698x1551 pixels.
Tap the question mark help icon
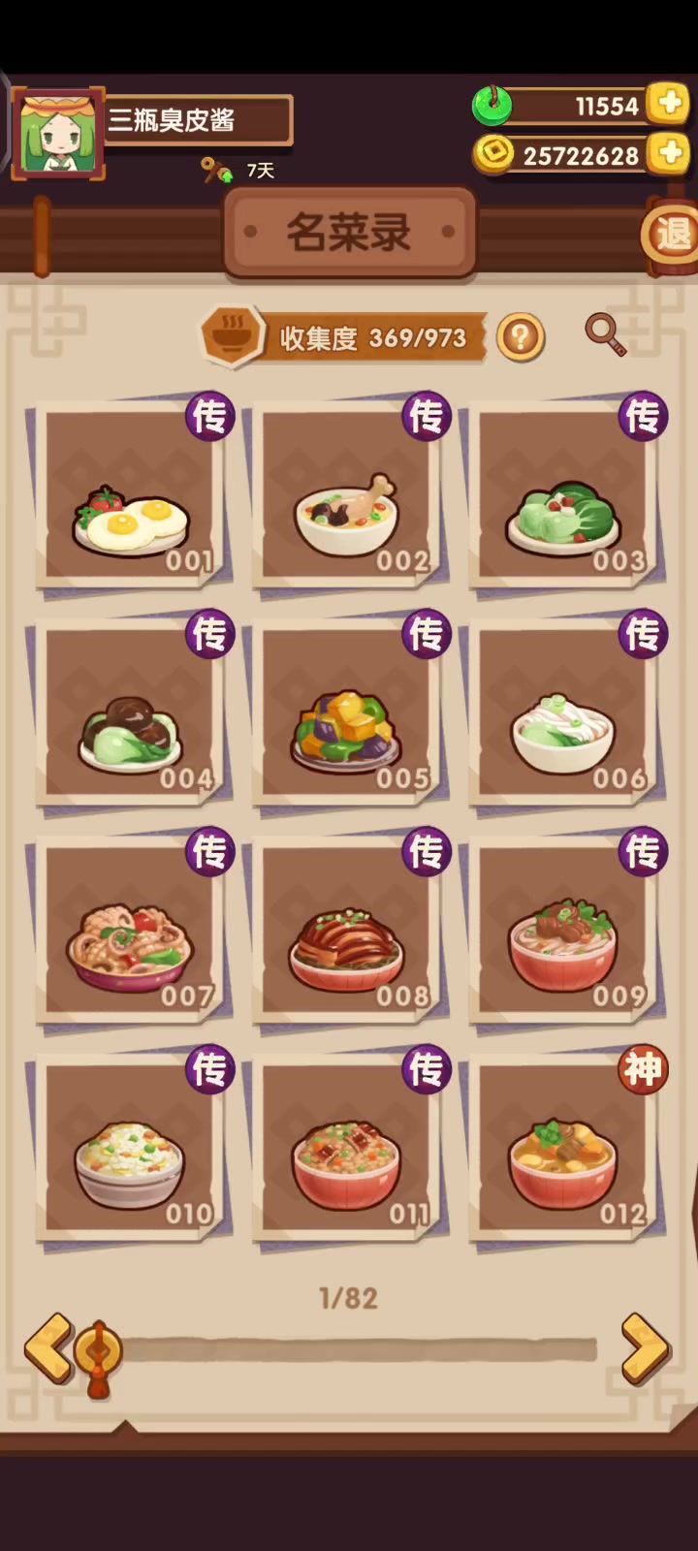pos(521,337)
